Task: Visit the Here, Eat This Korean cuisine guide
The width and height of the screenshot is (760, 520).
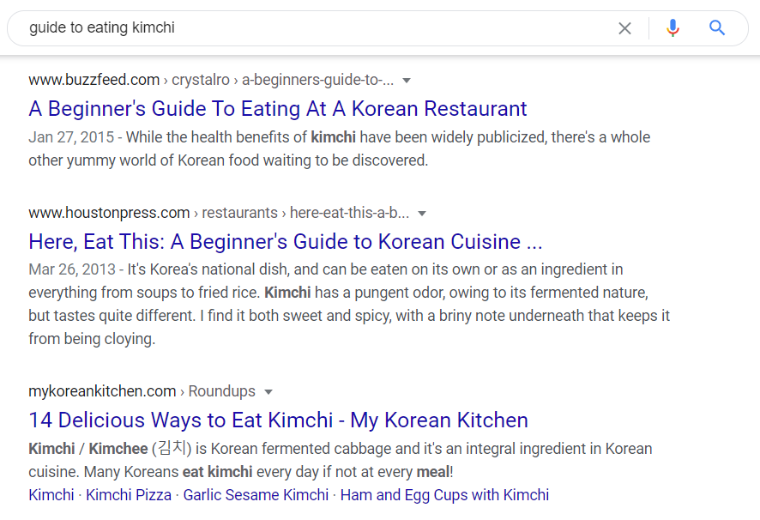Action: (x=285, y=241)
